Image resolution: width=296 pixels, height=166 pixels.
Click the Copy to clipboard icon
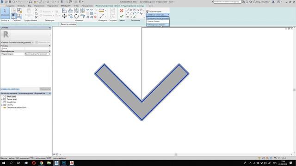point(36,13)
